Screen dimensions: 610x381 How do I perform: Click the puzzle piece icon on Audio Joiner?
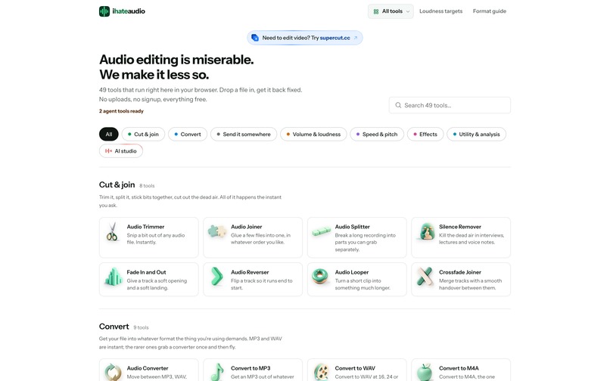[216, 231]
